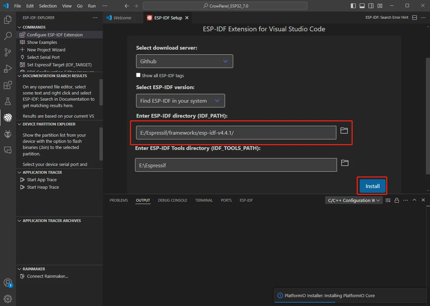
Task: Toggle the primary side bar layout button
Action: [353, 6]
